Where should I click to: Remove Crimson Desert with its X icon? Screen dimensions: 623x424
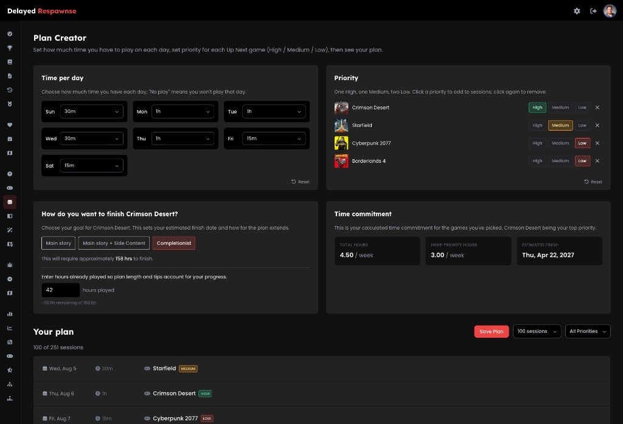(x=597, y=108)
